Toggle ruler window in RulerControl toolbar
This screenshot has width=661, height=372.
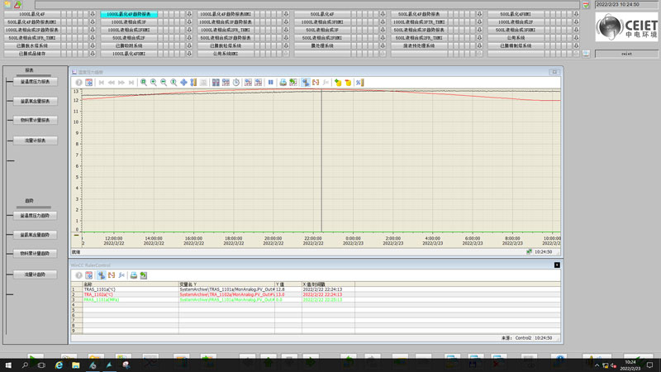click(x=101, y=275)
